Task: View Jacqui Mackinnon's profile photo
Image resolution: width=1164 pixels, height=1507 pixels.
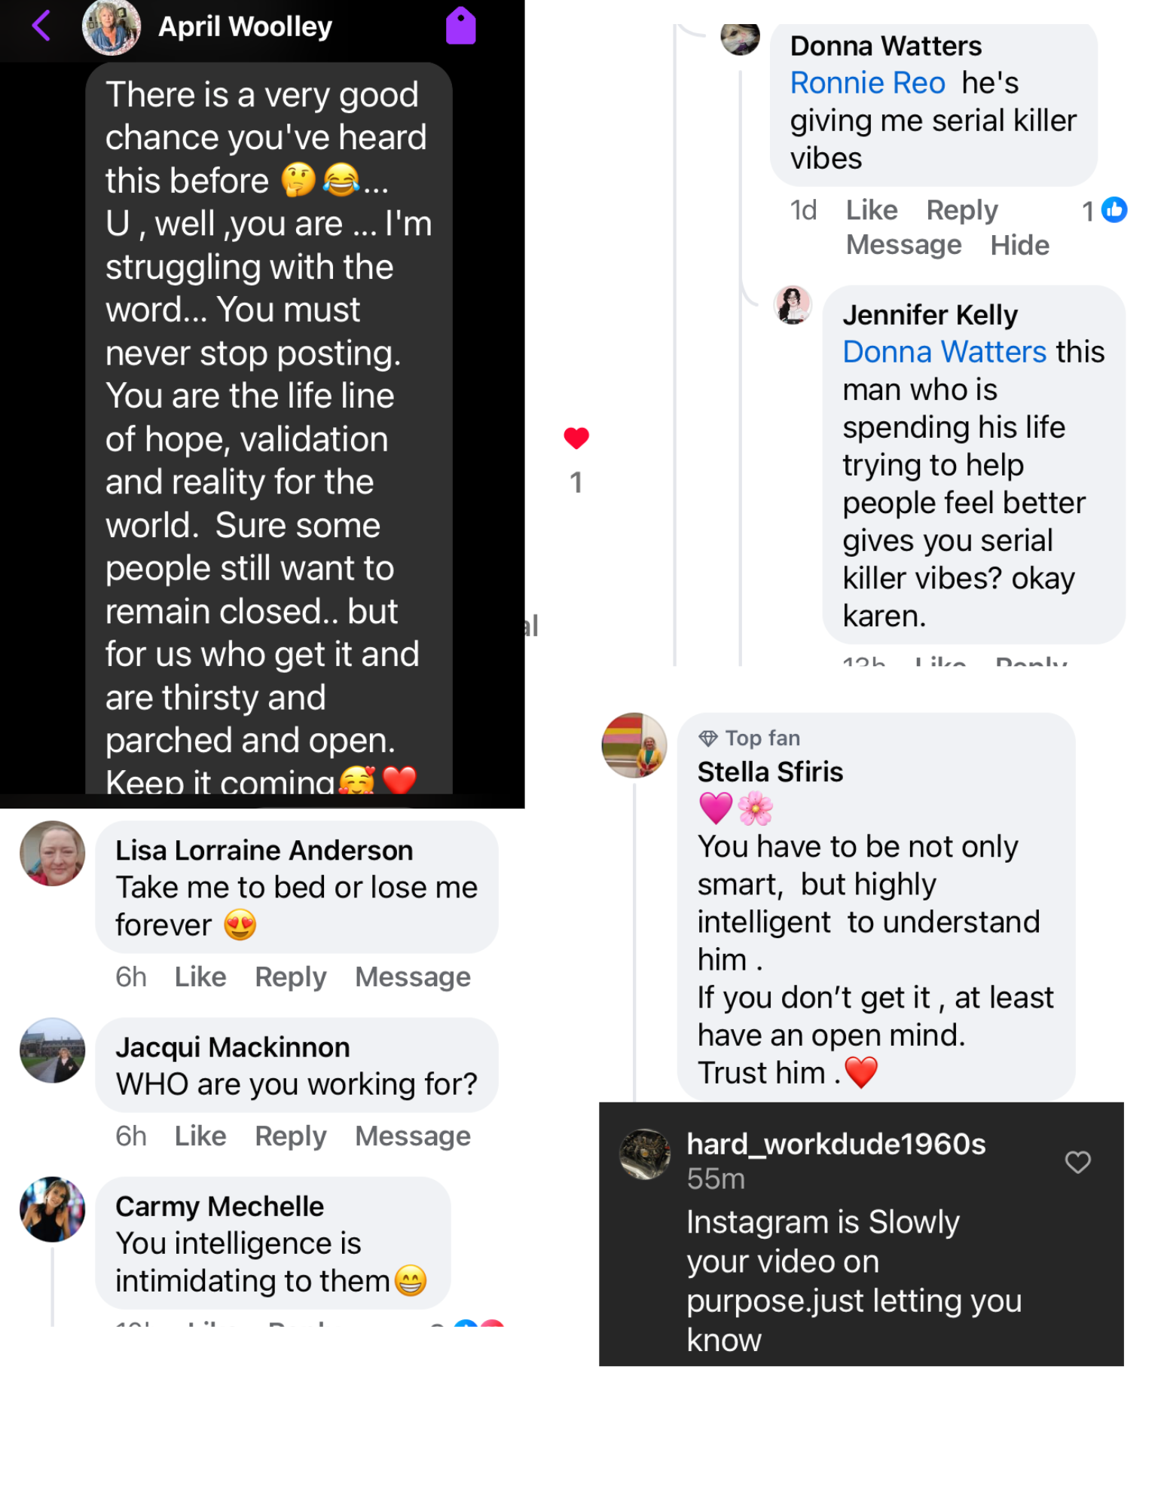Action: point(52,1050)
